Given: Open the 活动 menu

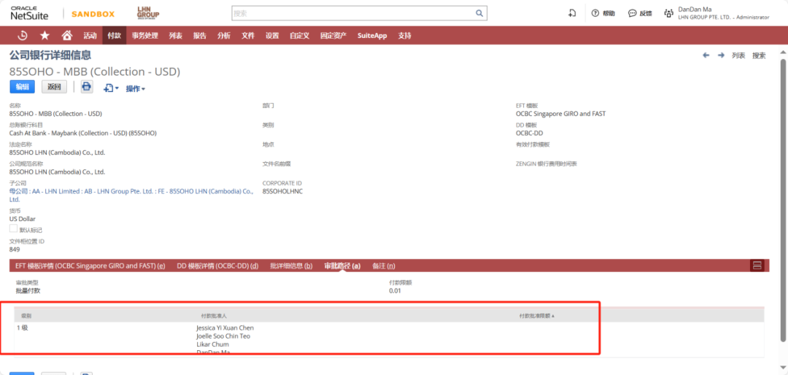Looking at the screenshot, I should click(x=90, y=36).
